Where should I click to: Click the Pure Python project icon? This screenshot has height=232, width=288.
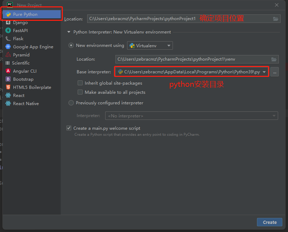click(8, 14)
